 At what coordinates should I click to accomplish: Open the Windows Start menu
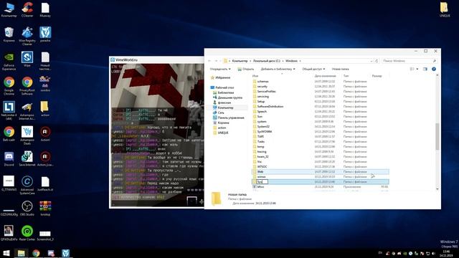pos(6,253)
